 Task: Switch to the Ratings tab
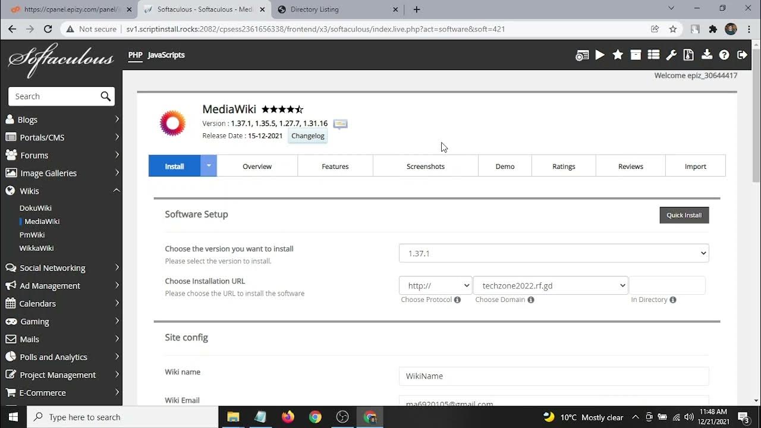[x=564, y=166]
